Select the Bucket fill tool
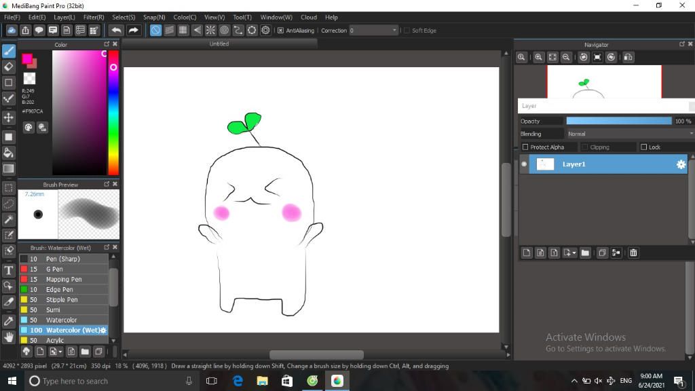 (x=9, y=153)
